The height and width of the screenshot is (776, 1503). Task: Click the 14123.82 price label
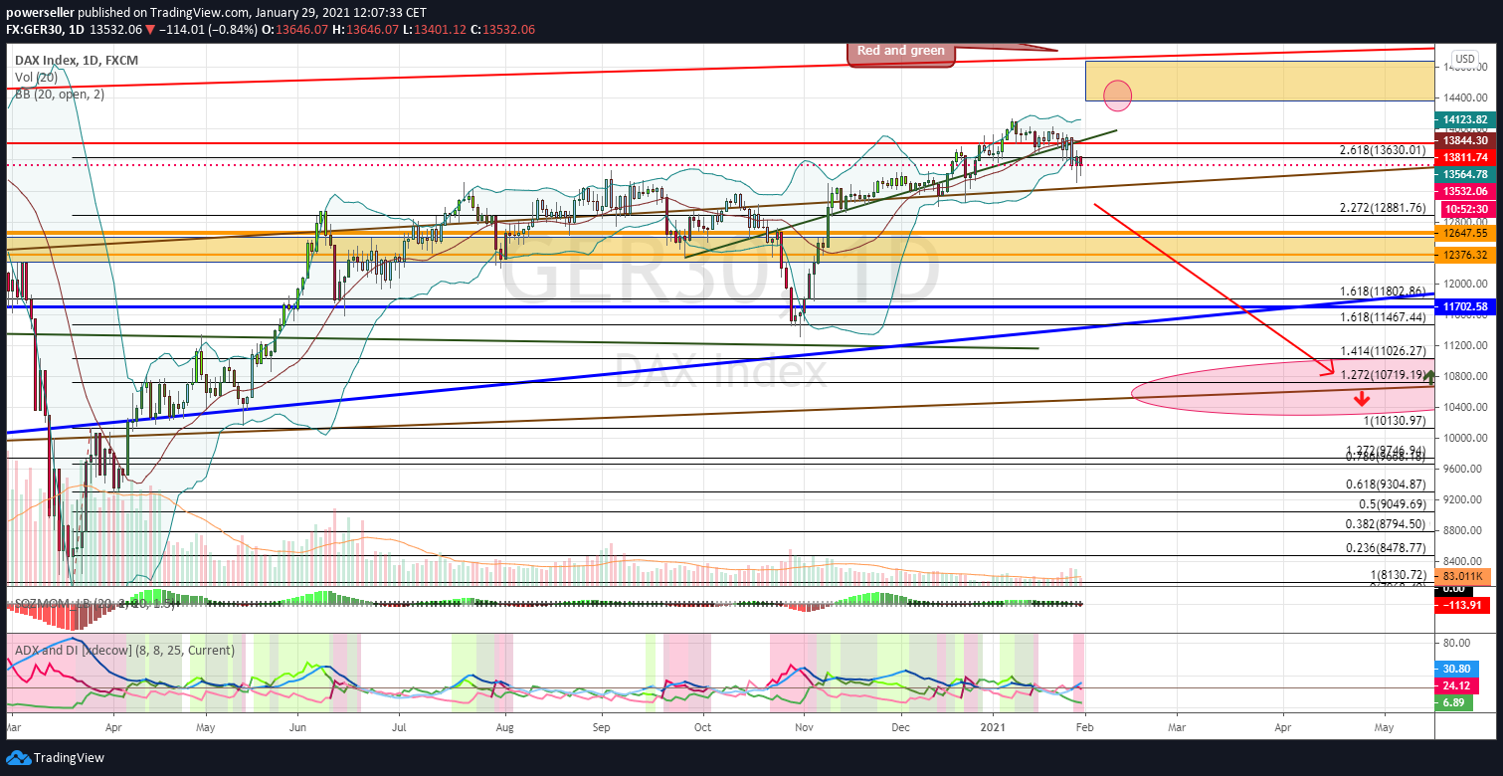tap(1463, 119)
